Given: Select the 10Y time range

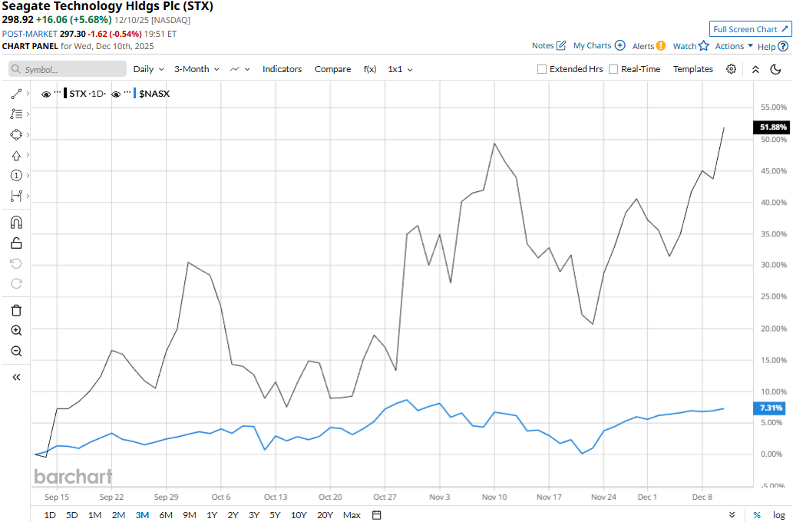Looking at the screenshot, I should point(299,515).
